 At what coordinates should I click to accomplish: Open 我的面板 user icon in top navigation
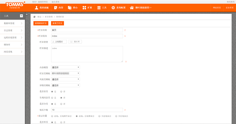[36, 7]
